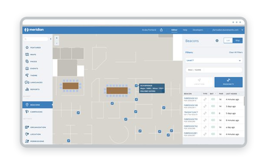
Task: Open the Maps sidebar icon
Action: (27, 55)
